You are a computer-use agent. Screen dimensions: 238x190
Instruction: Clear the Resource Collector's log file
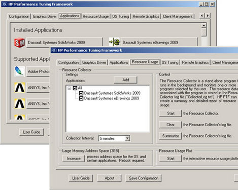(x=171, y=125)
